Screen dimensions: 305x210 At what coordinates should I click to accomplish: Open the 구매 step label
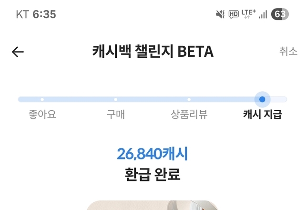pyautogui.click(x=116, y=115)
